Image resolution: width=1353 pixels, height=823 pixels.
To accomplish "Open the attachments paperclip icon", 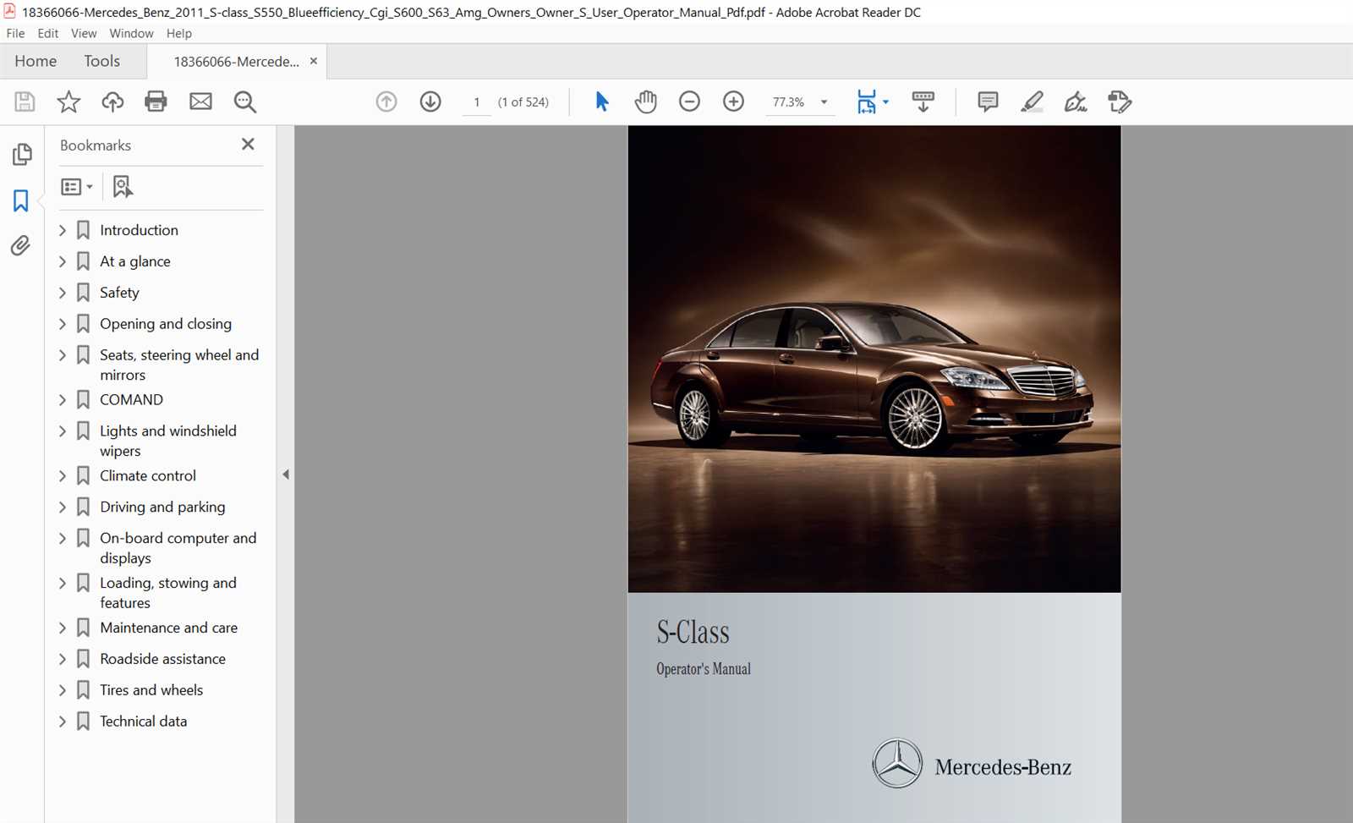I will (21, 245).
